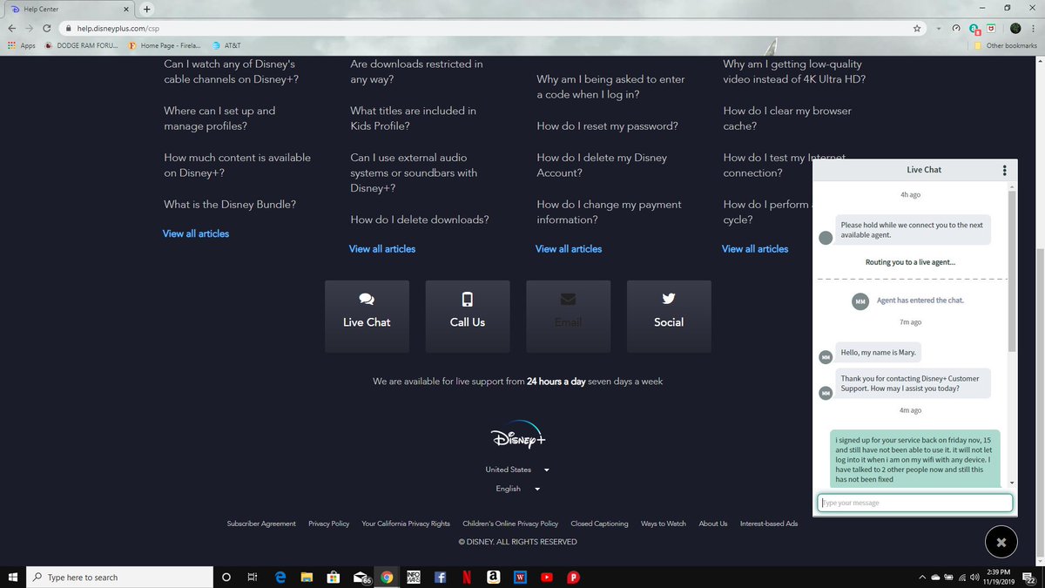Open the Live Chat support tile
The width and height of the screenshot is (1045, 588).
coord(367,316)
